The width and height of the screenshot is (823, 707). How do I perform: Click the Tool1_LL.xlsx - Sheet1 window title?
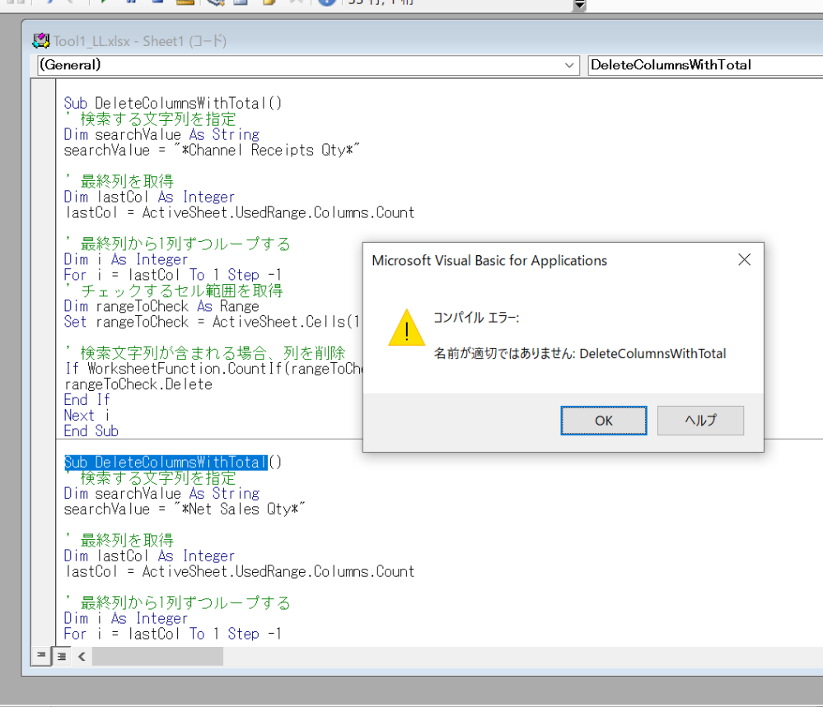140,41
